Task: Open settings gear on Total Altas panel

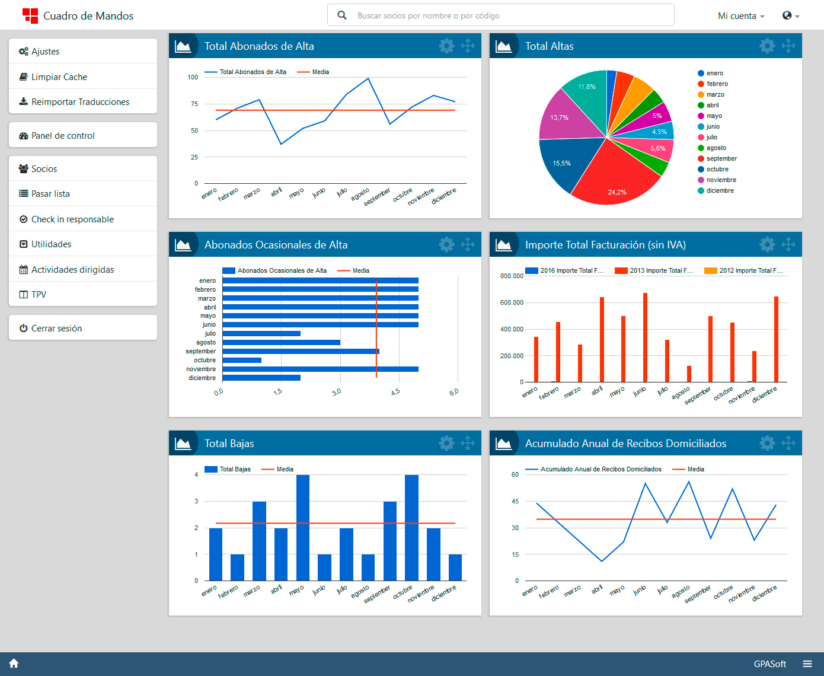Action: (x=767, y=46)
